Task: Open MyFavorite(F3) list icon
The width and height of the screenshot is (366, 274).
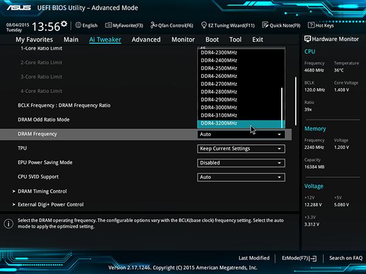Action: 109,25
